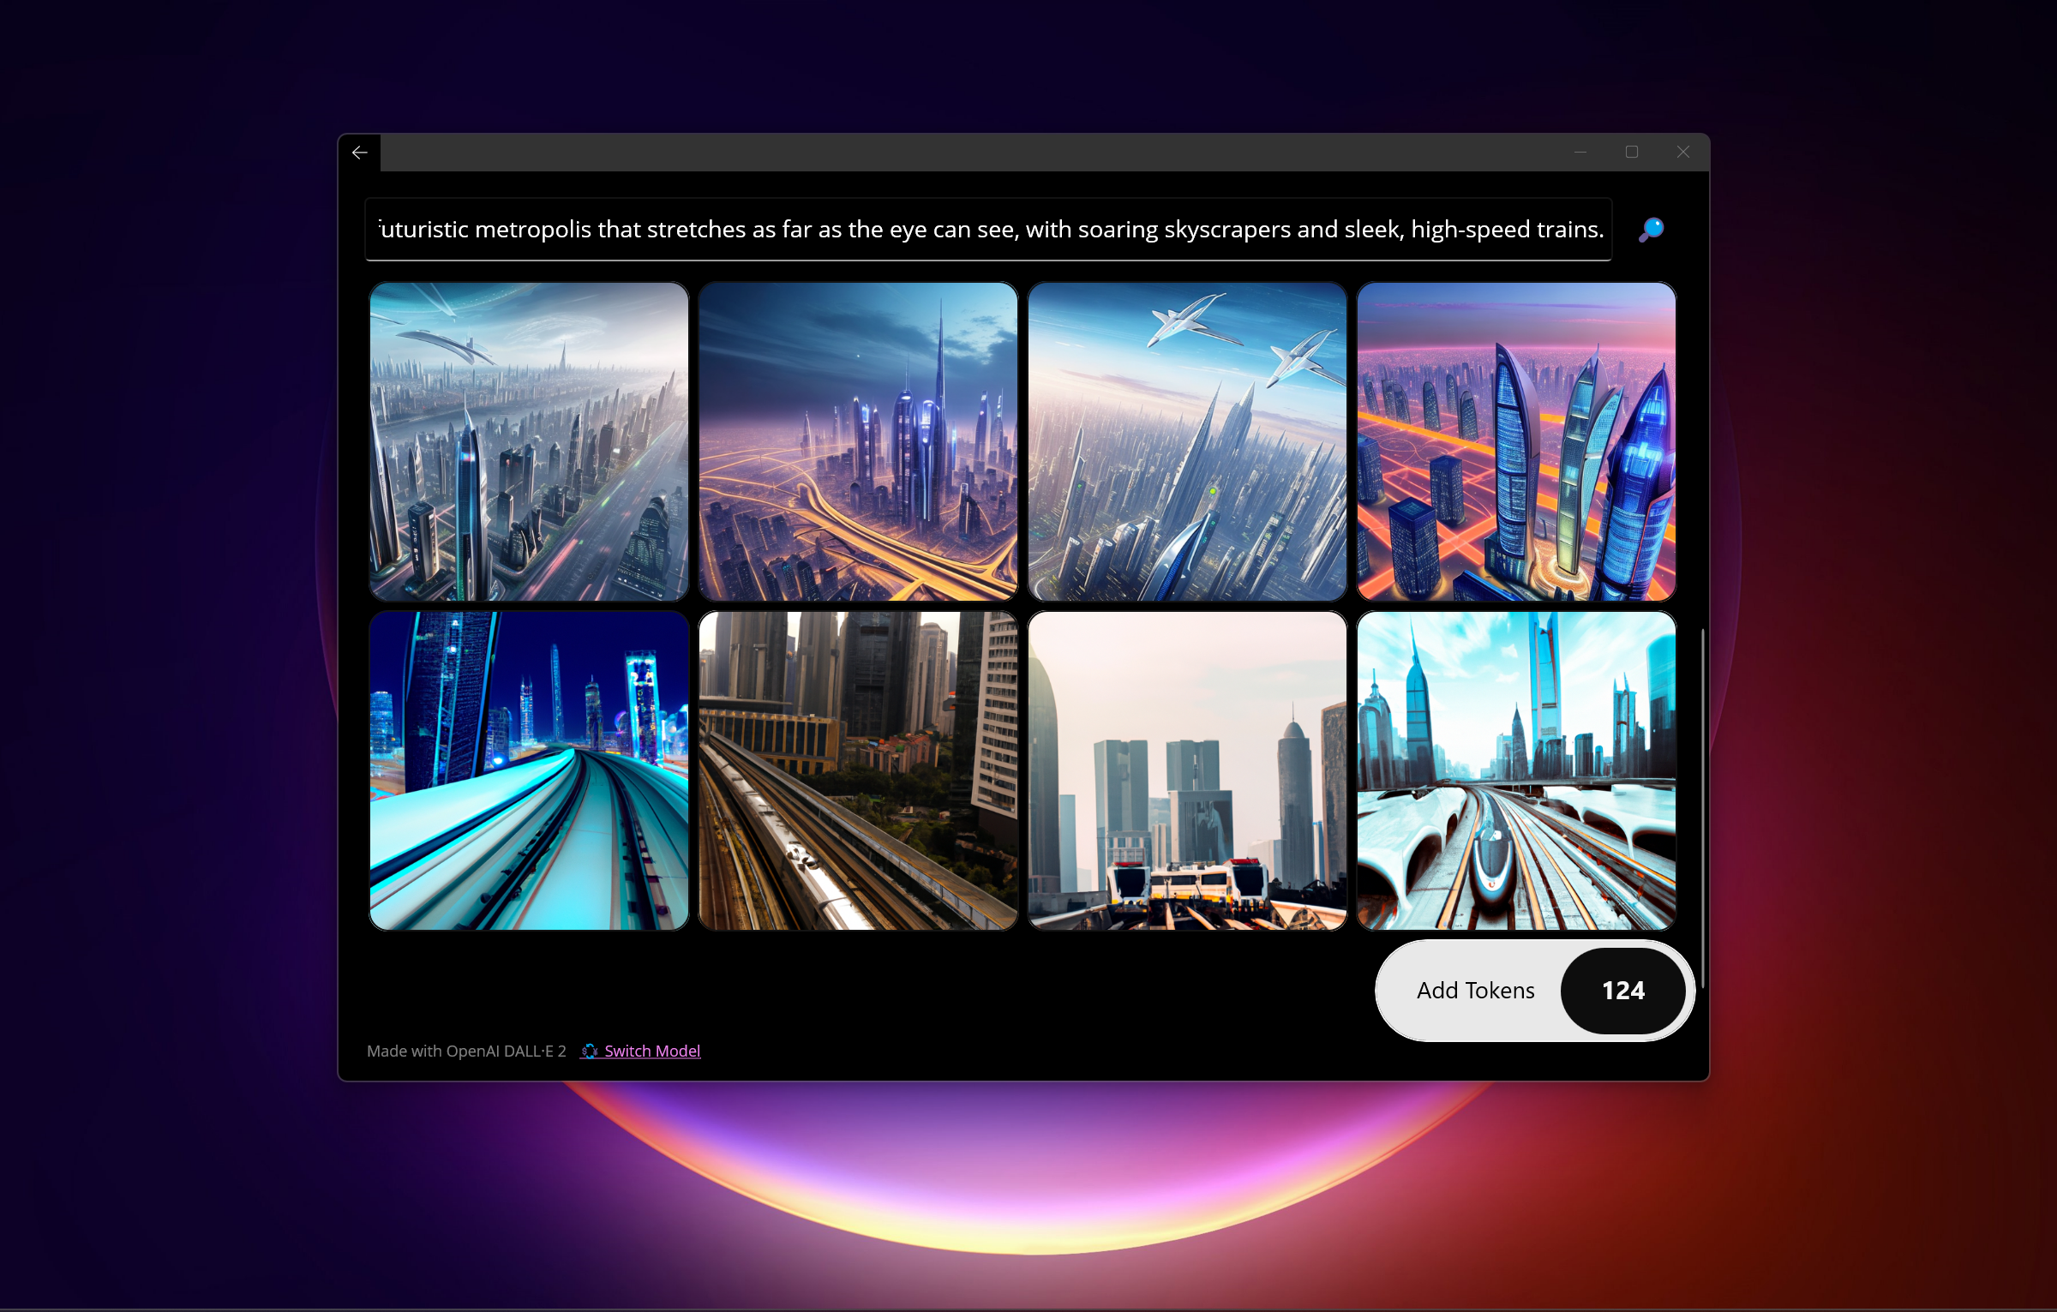Open the Switch Model link
The image size is (2057, 1312).
coord(651,1051)
